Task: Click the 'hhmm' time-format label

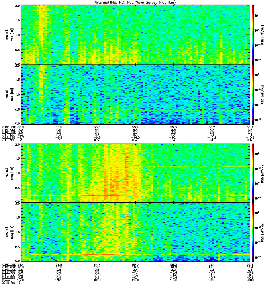Action: coord(5,280)
